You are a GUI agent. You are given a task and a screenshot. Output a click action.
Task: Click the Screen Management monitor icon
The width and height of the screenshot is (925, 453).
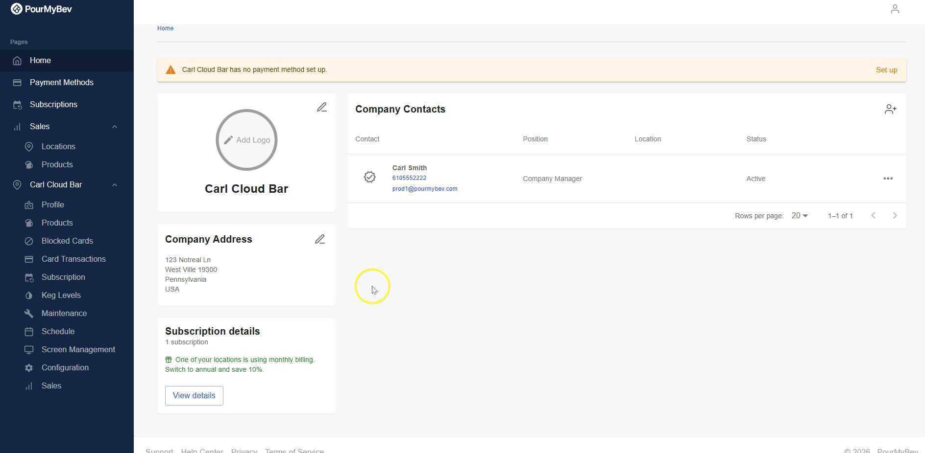(x=29, y=350)
